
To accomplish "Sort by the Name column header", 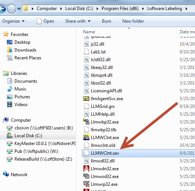I will [x=89, y=32].
